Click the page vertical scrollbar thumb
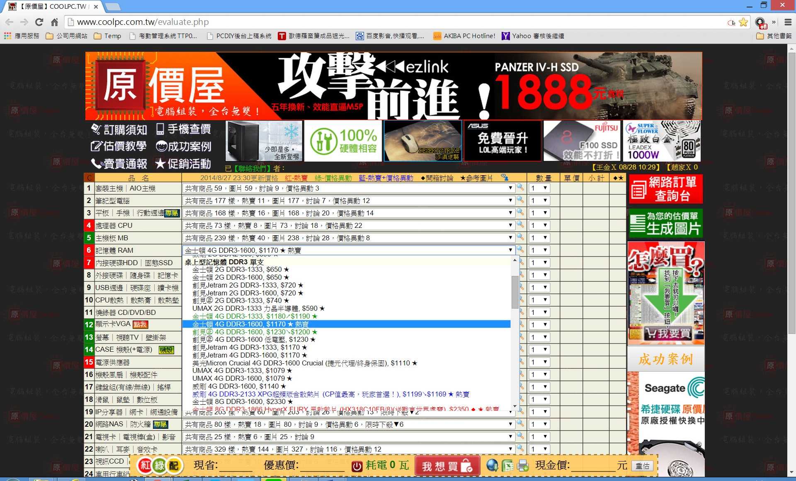The image size is (796, 481). [x=791, y=193]
